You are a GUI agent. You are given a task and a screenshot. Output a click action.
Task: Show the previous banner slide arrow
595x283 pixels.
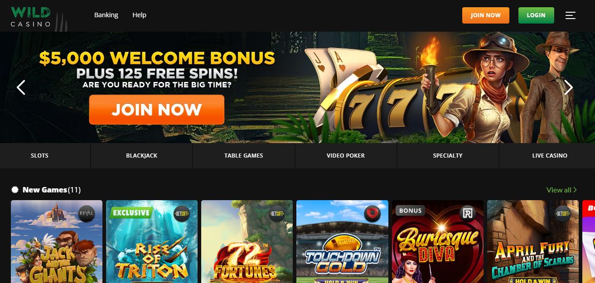click(x=21, y=87)
